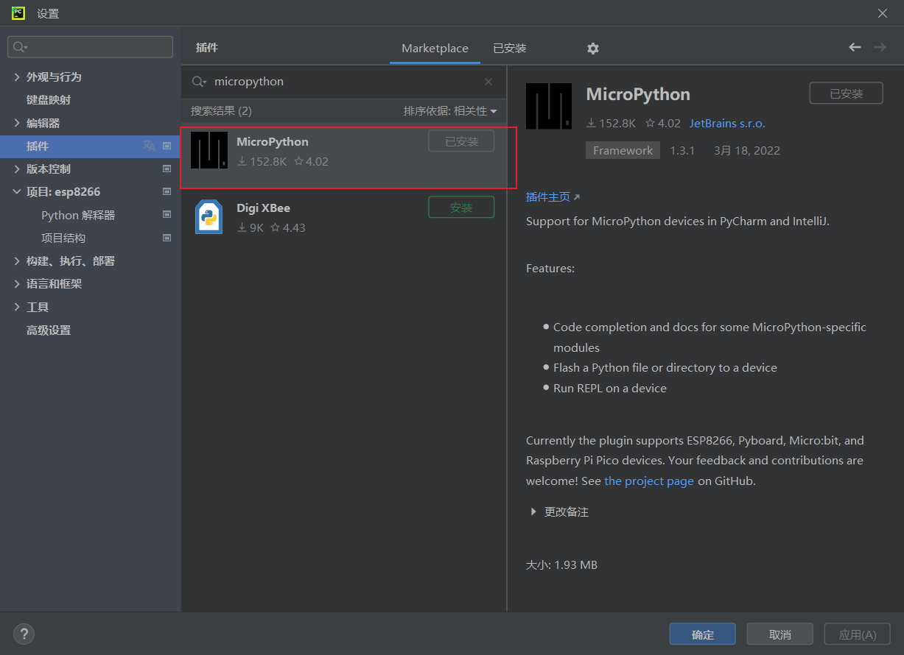Click version number 1.3.1
The image size is (904, 655).
pos(682,150)
